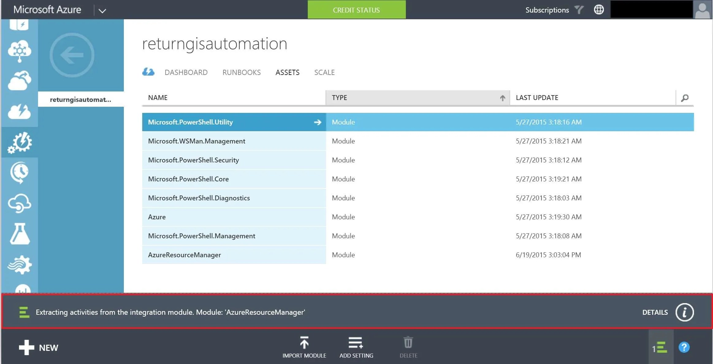Switch to the RUNBOOKS tab
Image resolution: width=713 pixels, height=364 pixels.
pos(242,72)
